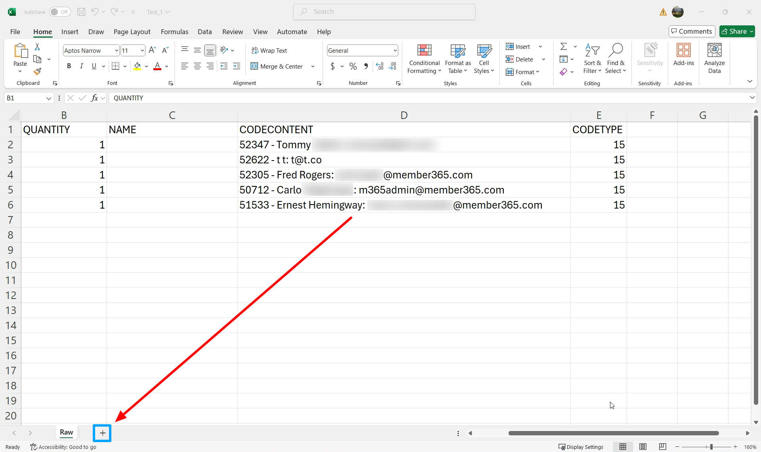This screenshot has width=761, height=452.
Task: Expand the General number format dropdown
Action: (x=395, y=50)
